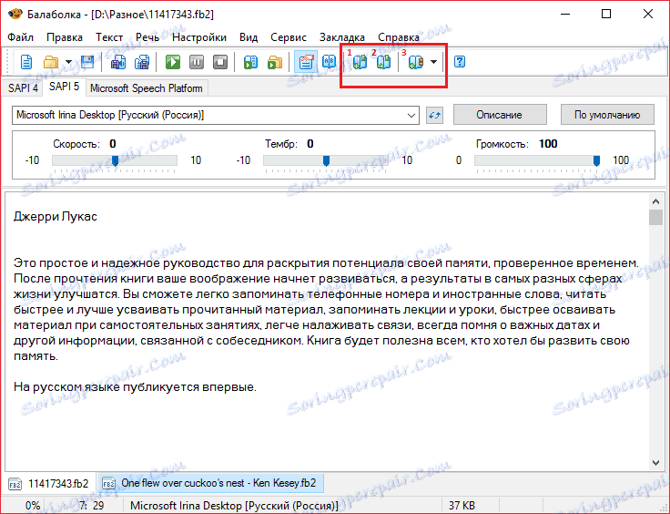Split and save audio files icon
Viewport: 670px width, 514px height.
[142, 62]
